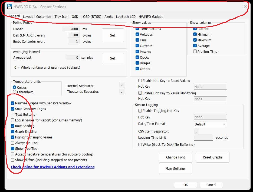
Task: Click the Disk S.M.A.R.T. cycles field
Action: pyautogui.click(x=74, y=35)
